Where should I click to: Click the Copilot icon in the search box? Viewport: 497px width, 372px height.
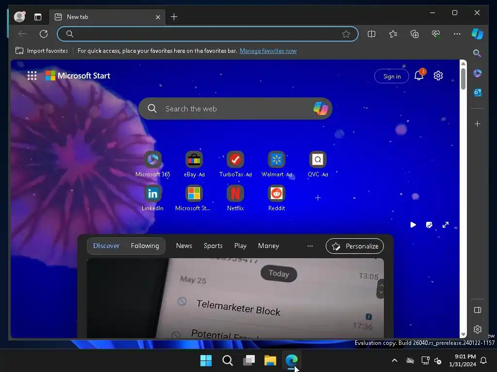(x=320, y=108)
